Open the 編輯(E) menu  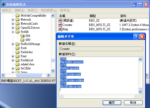[x=20, y=10]
